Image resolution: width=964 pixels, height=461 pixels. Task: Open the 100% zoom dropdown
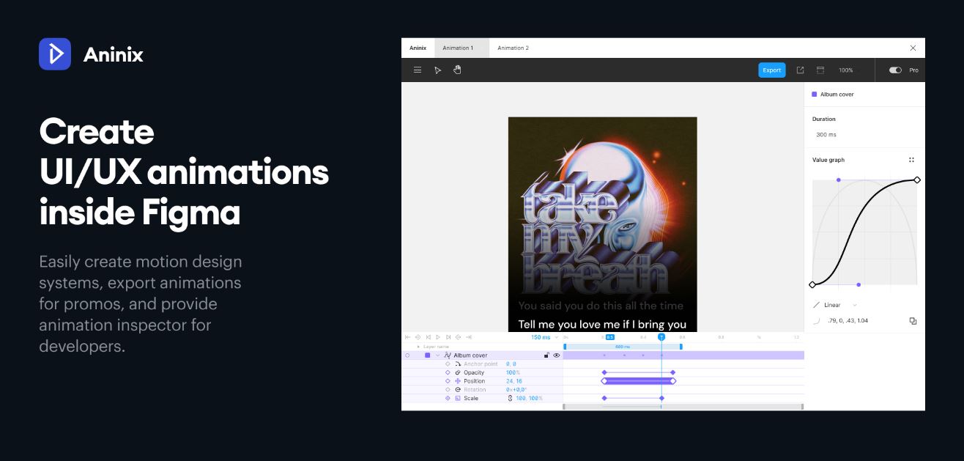846,70
